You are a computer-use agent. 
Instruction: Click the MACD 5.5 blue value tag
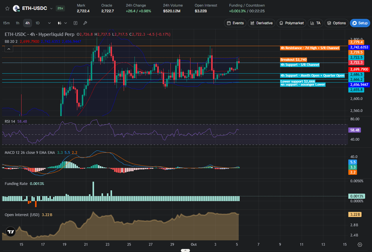pyautogui.click(x=352, y=162)
